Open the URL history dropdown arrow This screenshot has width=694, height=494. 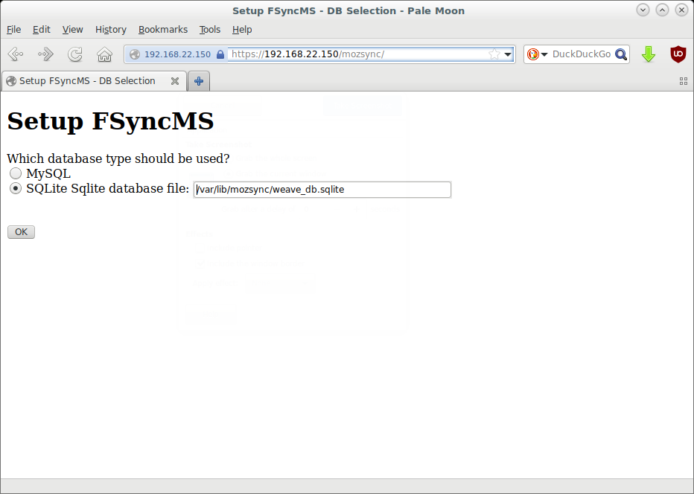click(508, 54)
